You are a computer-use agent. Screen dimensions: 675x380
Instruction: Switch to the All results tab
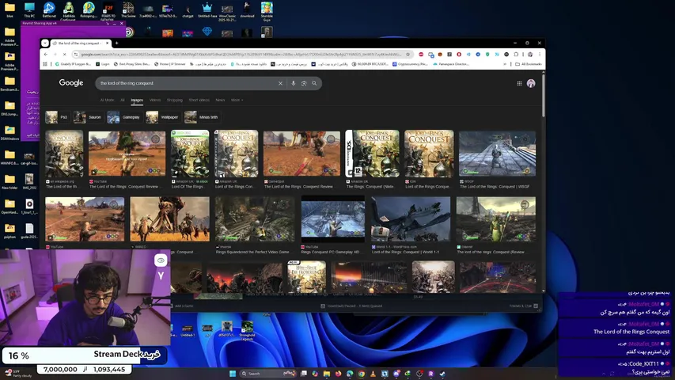point(122,100)
